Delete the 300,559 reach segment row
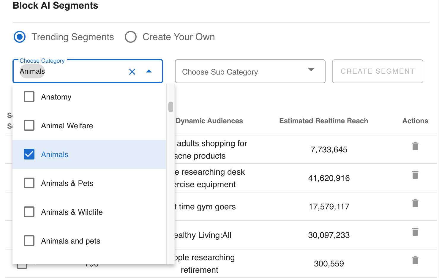 (415, 260)
